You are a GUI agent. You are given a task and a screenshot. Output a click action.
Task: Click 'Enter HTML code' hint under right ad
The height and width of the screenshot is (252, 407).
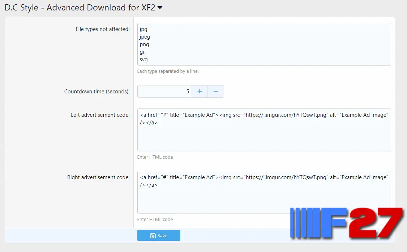click(155, 219)
